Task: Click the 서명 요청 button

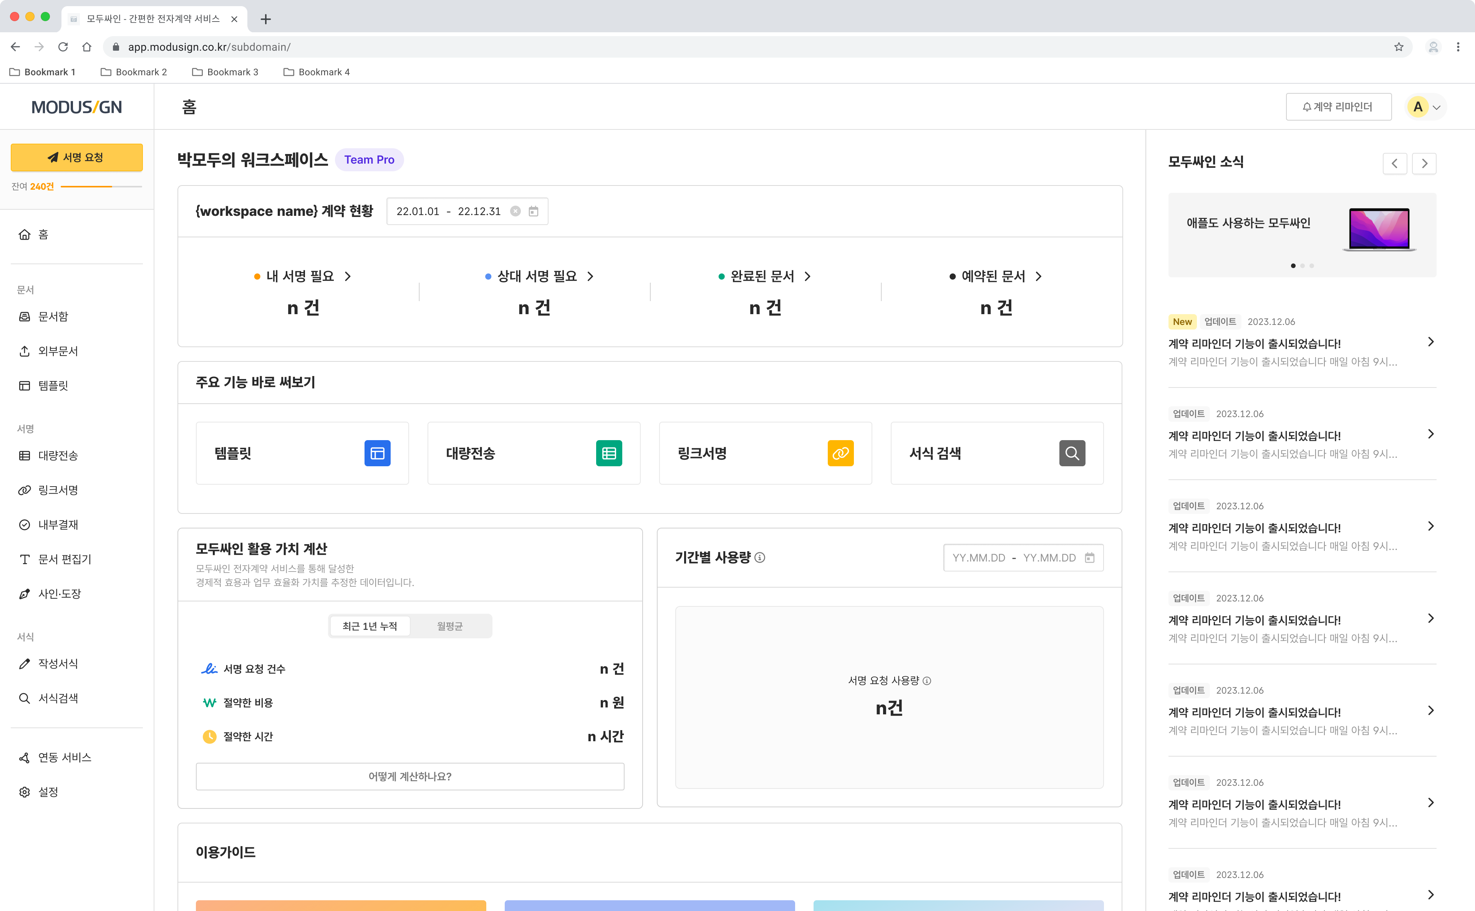Action: click(76, 157)
